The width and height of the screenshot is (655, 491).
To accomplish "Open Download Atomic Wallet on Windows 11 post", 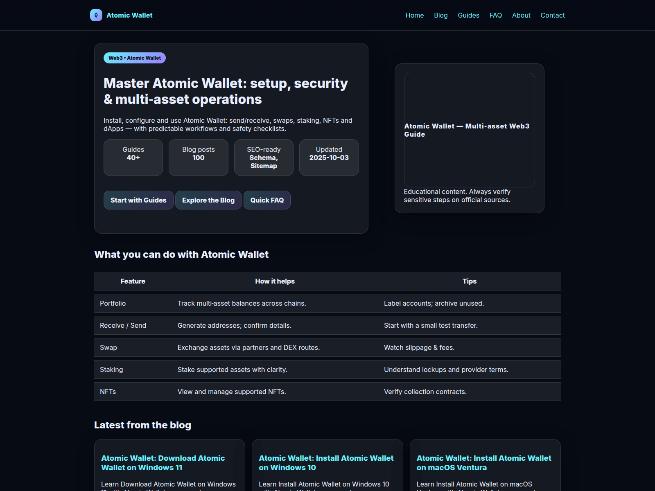I will 163,463.
